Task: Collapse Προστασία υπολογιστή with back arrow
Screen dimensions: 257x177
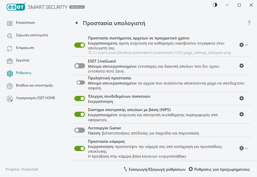Action: [76, 23]
